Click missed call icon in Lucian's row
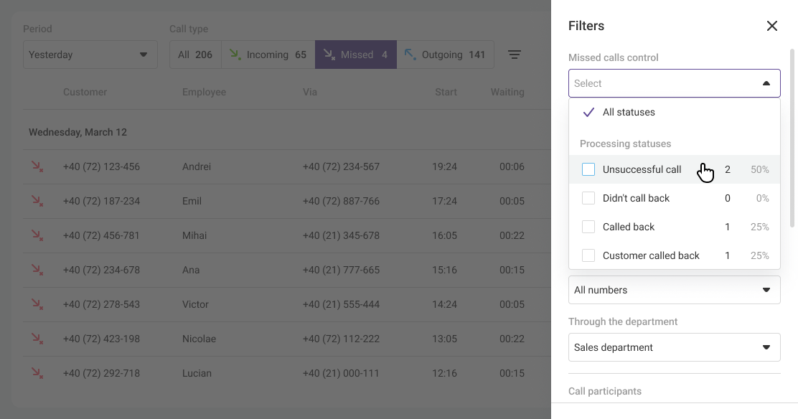The height and width of the screenshot is (419, 798). coord(37,373)
